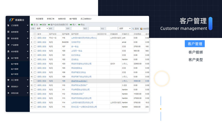Check the checkbox for row 1
Viewport: 222px width, 125px height.
[35, 38]
